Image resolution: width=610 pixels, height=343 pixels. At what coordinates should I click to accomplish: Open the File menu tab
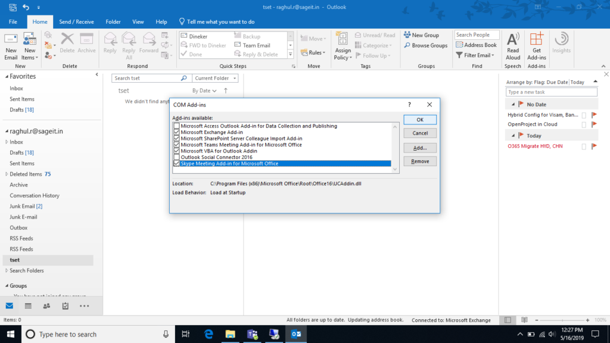click(x=13, y=22)
